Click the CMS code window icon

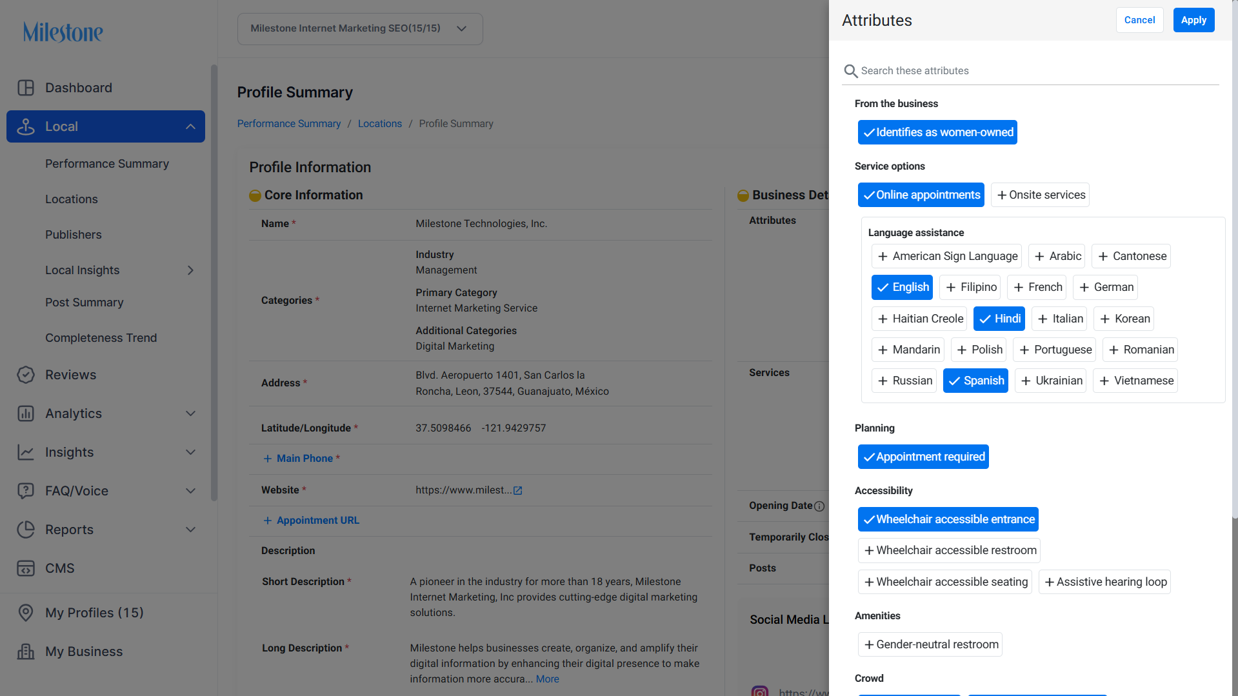click(26, 568)
